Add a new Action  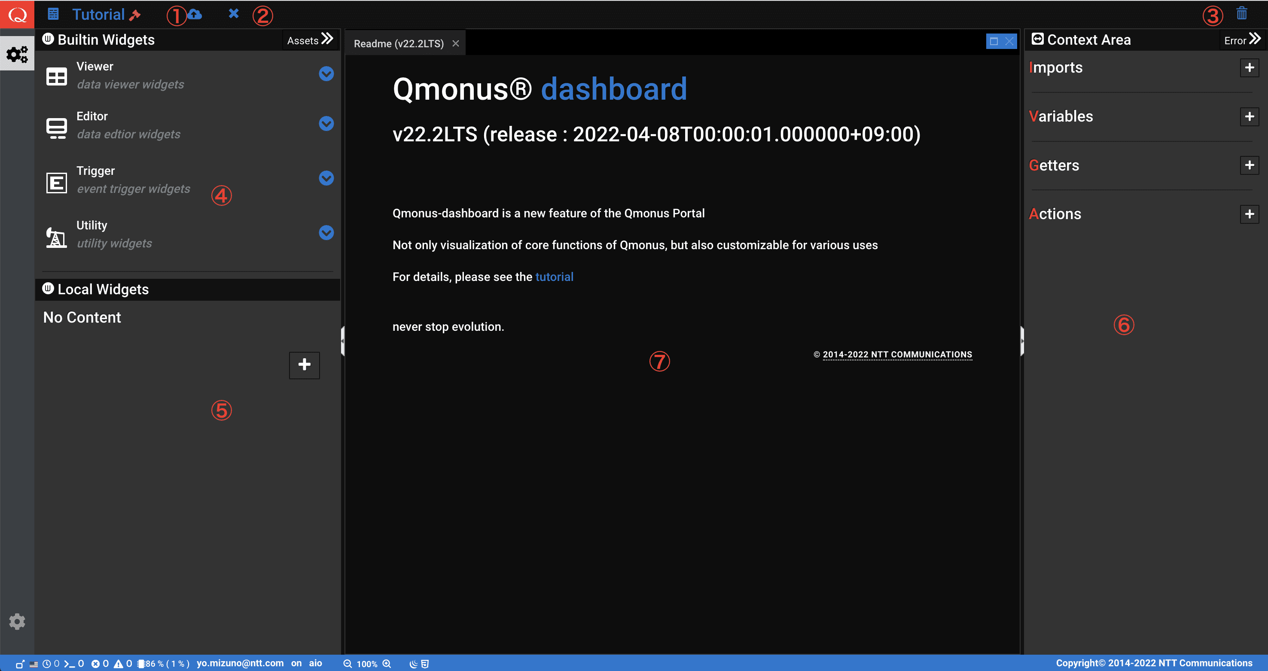pos(1249,214)
